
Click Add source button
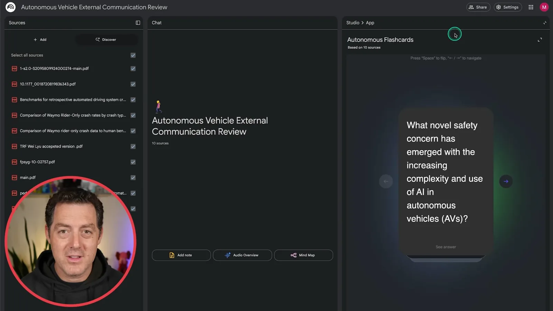pos(40,40)
